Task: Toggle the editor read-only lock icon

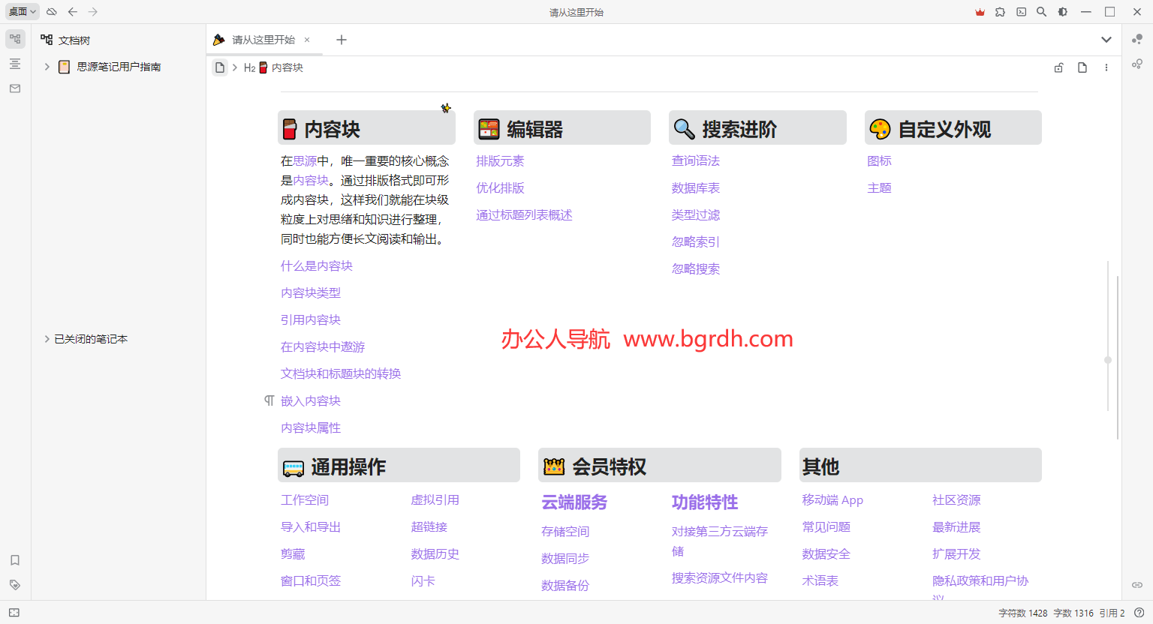Action: (1058, 67)
